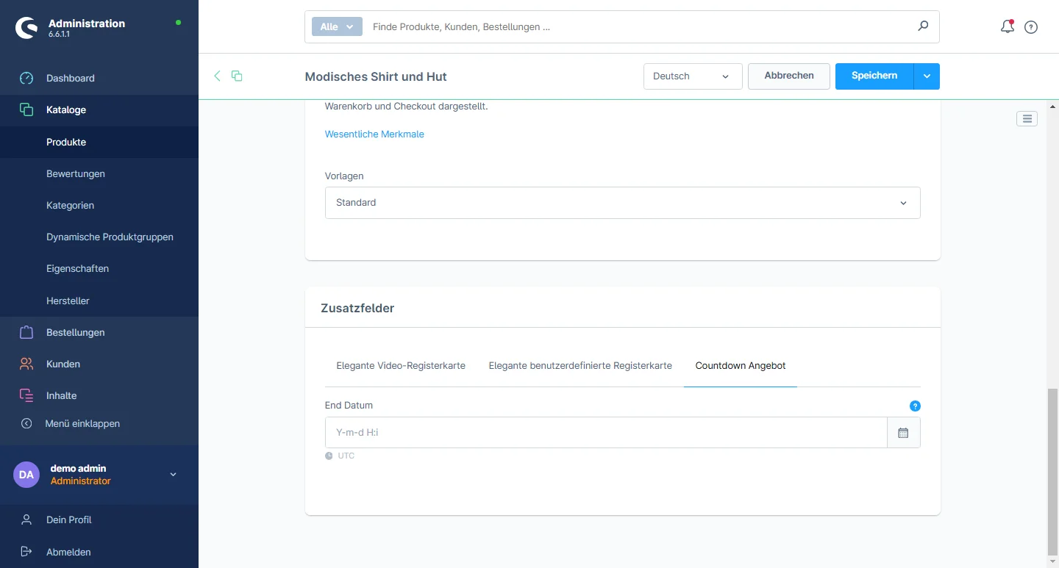The image size is (1059, 568).
Task: Open Bestellungen in the sidebar
Action: point(75,332)
